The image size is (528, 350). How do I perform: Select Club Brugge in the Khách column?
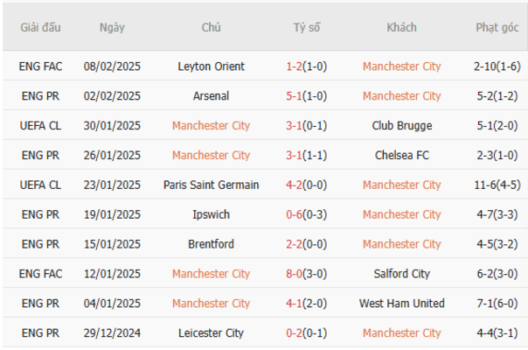click(x=401, y=126)
